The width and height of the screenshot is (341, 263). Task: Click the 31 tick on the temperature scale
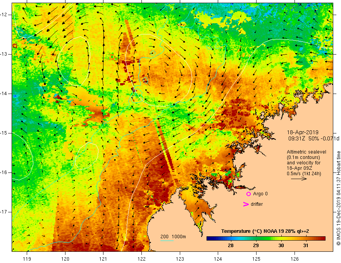(x=306, y=246)
